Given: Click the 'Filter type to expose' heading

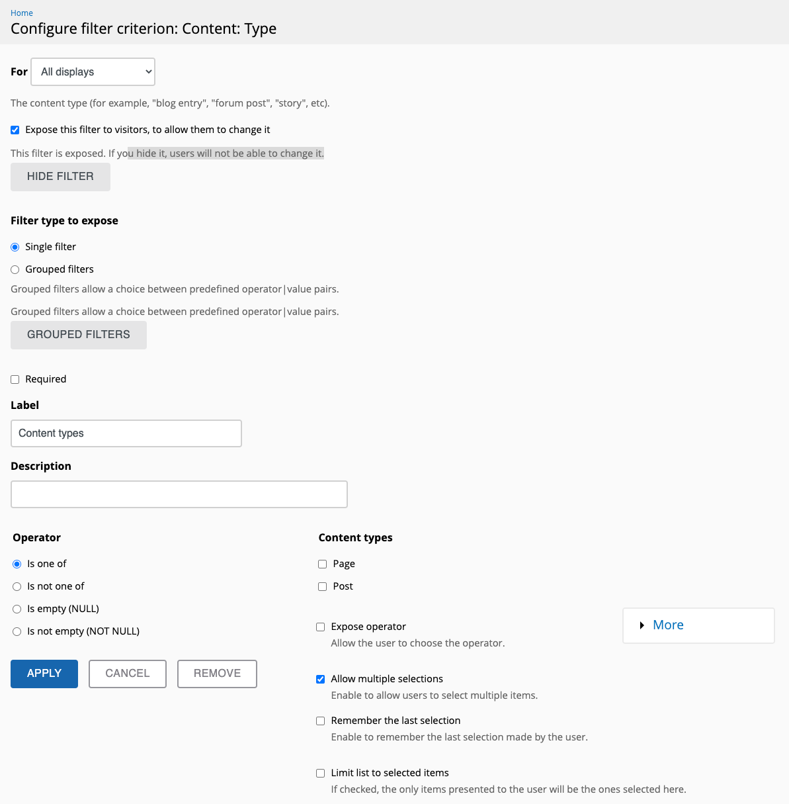Looking at the screenshot, I should [x=64, y=220].
